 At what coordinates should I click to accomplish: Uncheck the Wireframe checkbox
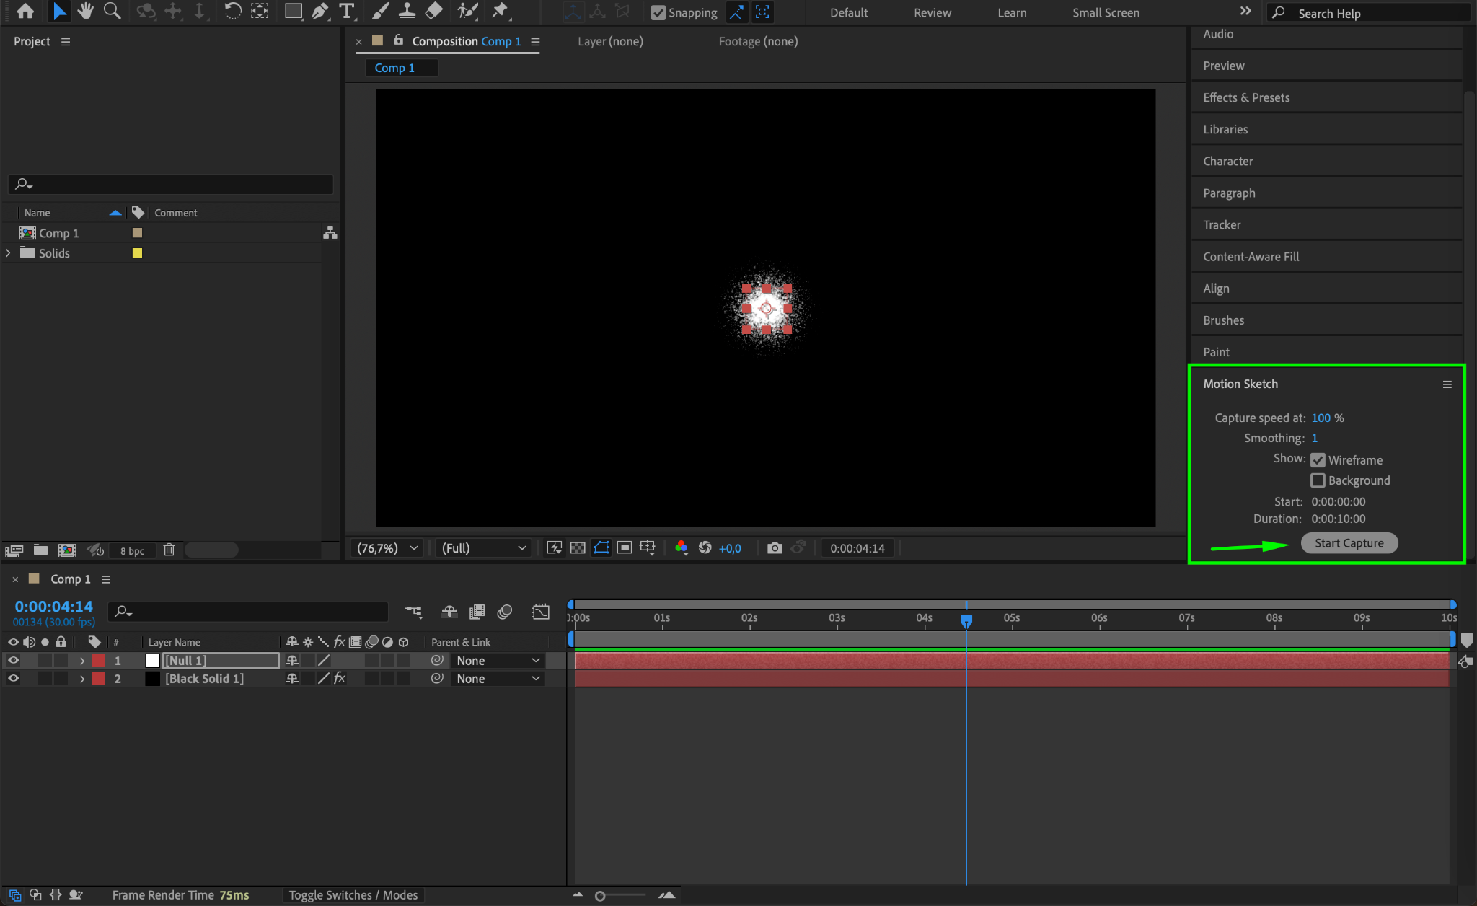1318,460
